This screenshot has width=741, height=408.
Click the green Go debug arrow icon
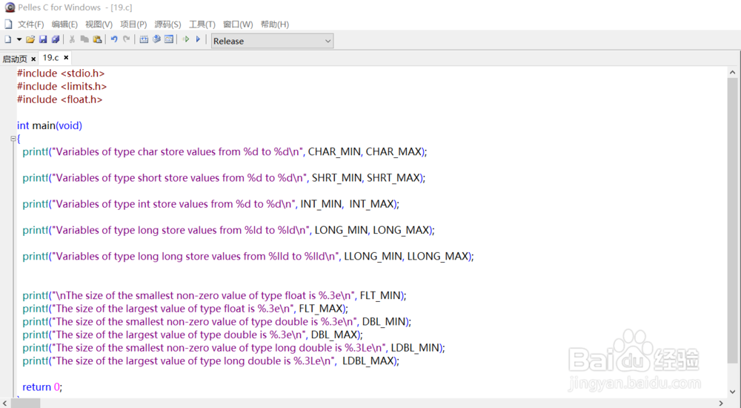tap(186, 40)
